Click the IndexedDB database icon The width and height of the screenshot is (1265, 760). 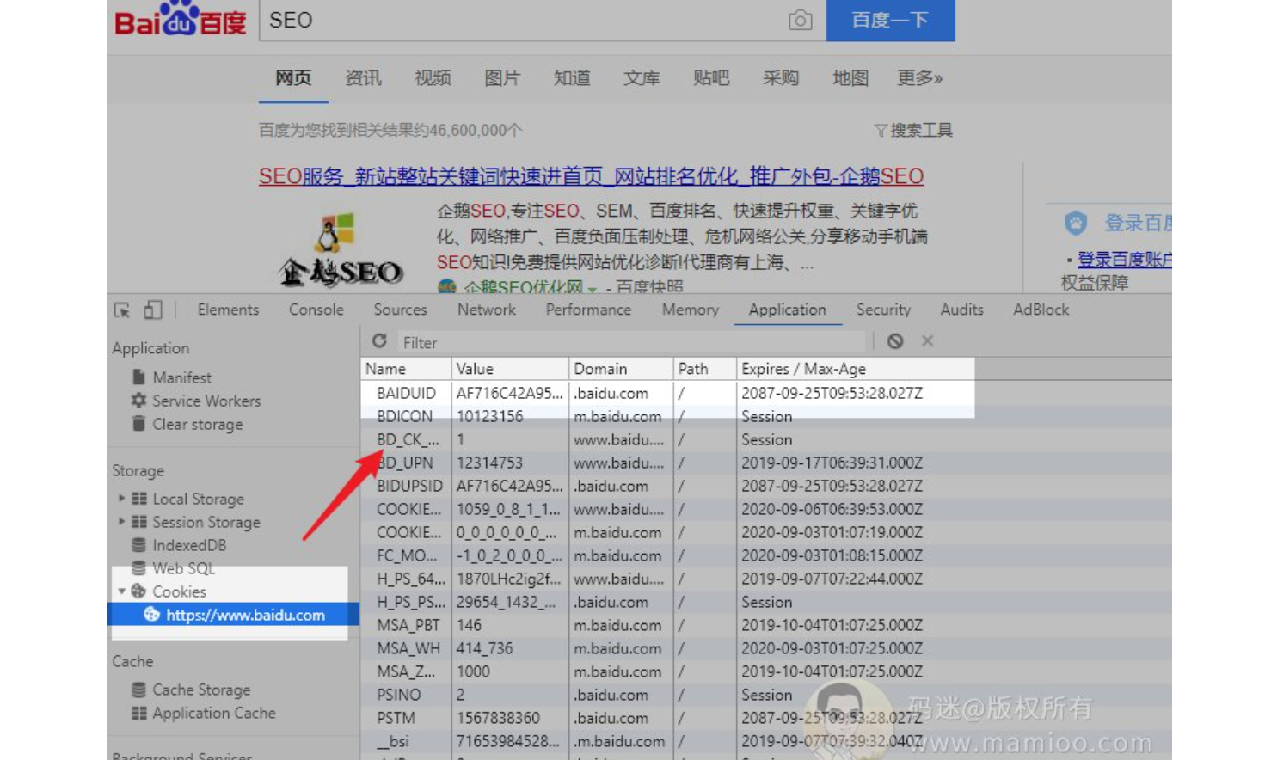coord(138,545)
